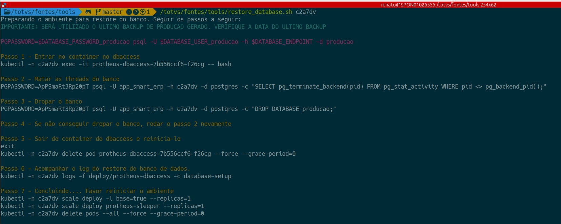
Task: Click the kubectl logs command line
Action: pos(116,176)
